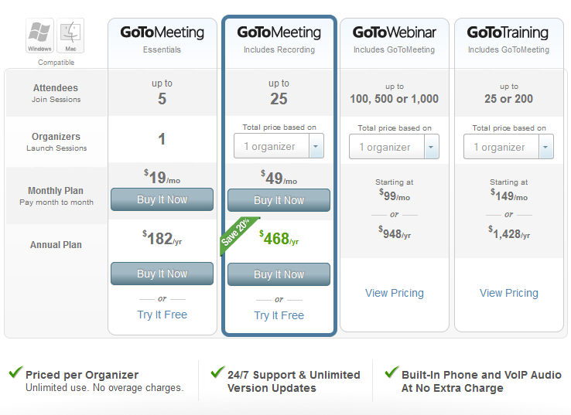
Task: Buy the GoToMeeting Recording $49 monthly plan
Action: click(279, 200)
